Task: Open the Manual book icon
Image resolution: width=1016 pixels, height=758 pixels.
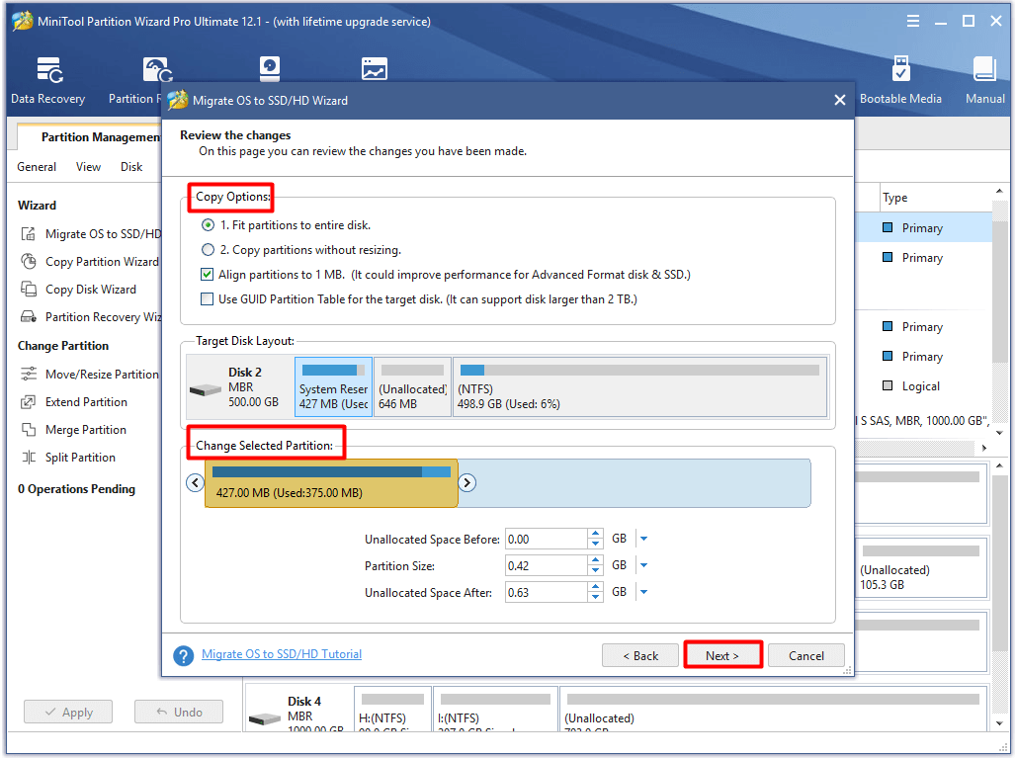Action: 984,68
